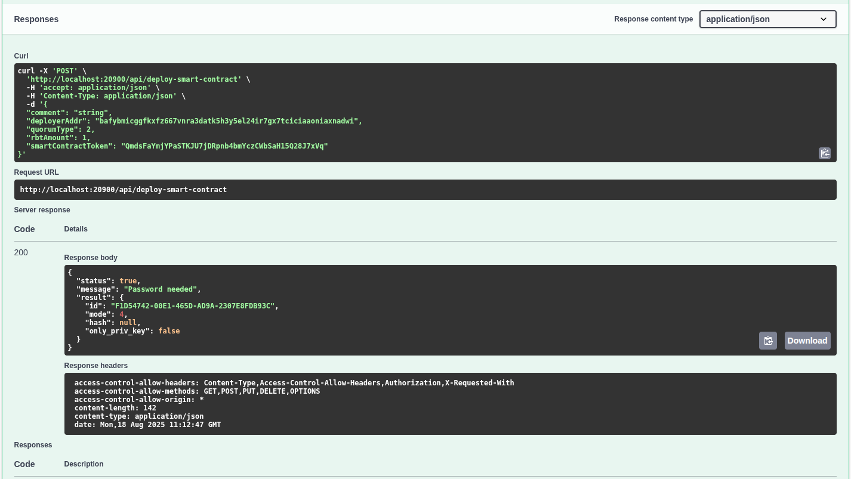Select the smartContractToken value in curl

224,146
